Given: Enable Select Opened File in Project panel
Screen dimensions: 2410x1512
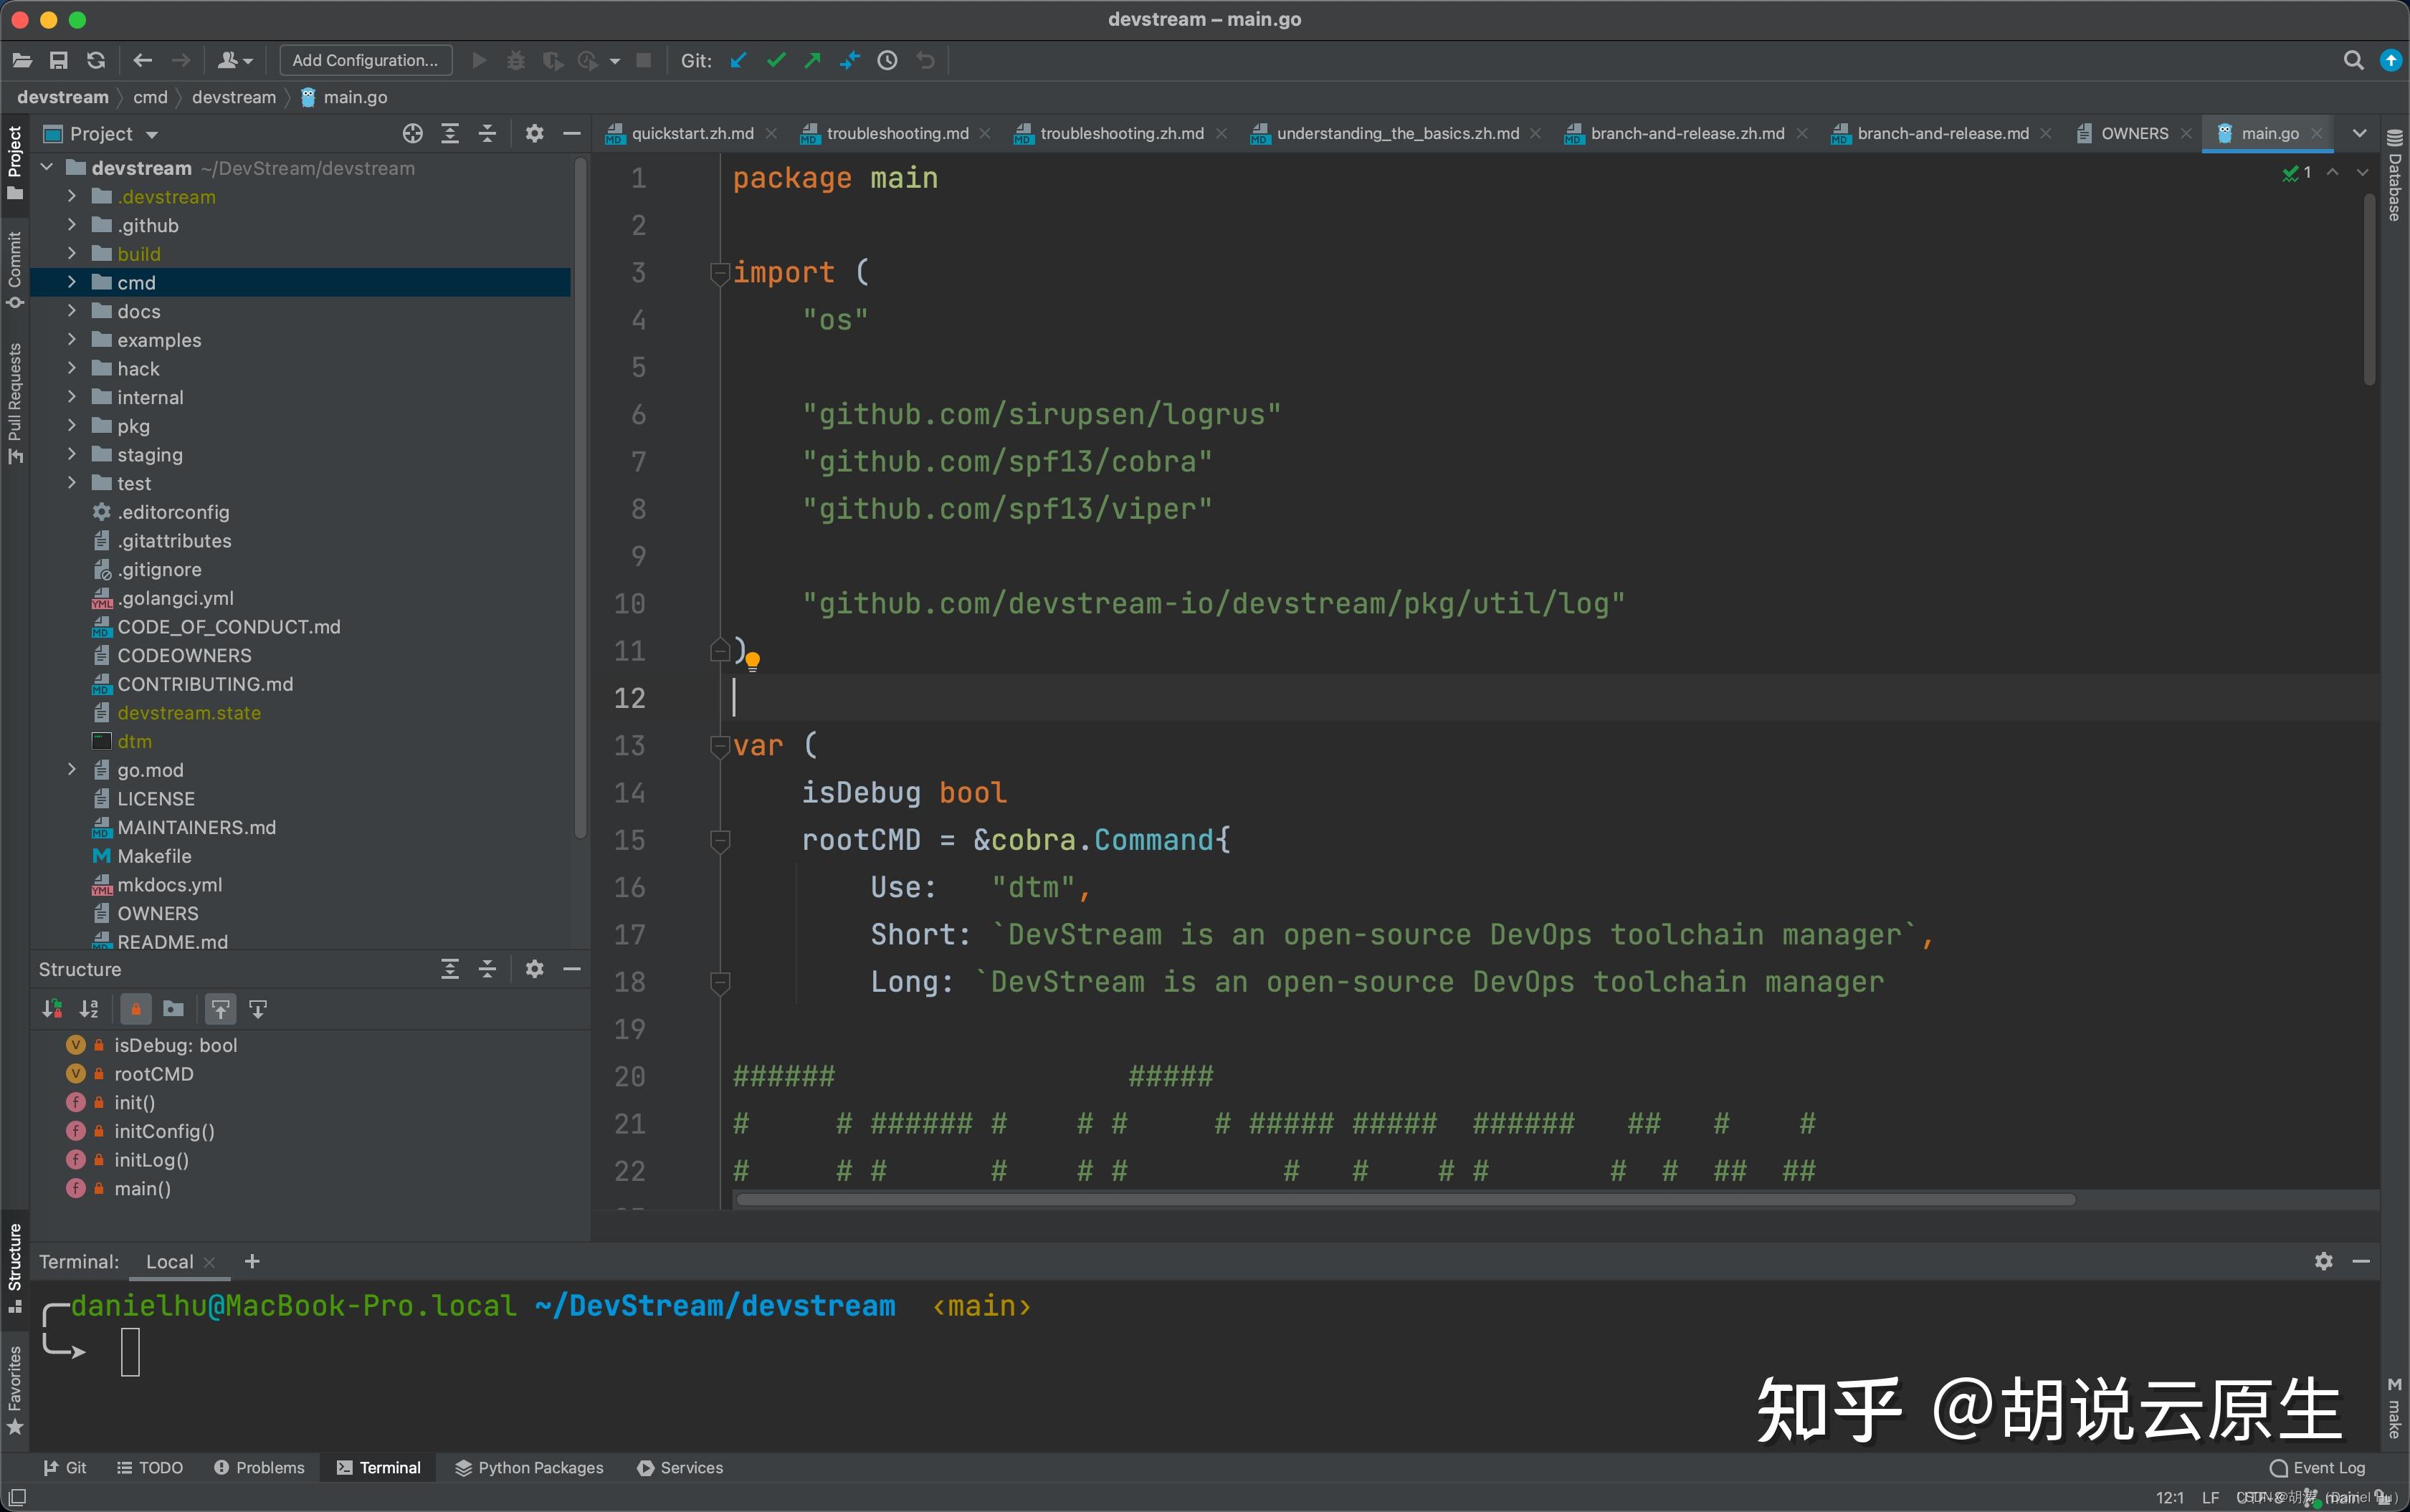Looking at the screenshot, I should coord(412,133).
